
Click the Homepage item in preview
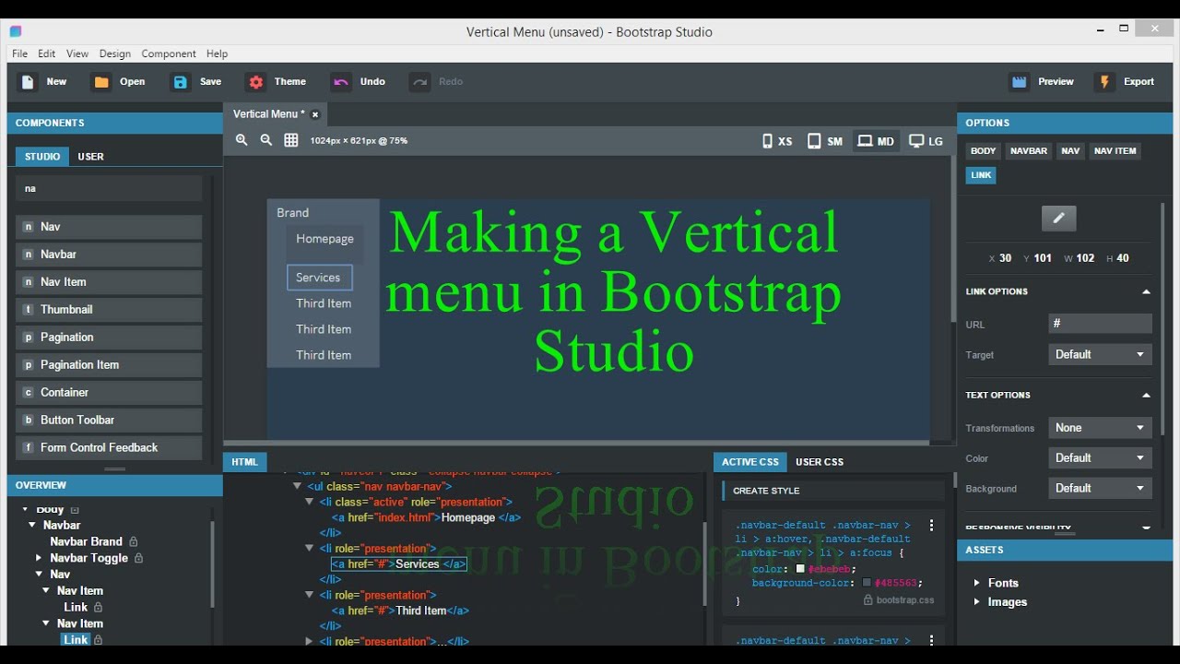pyautogui.click(x=324, y=239)
